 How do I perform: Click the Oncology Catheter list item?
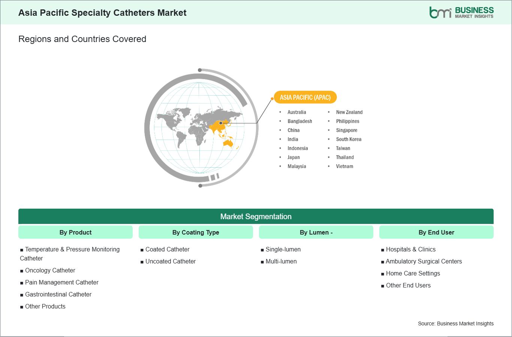(x=50, y=270)
